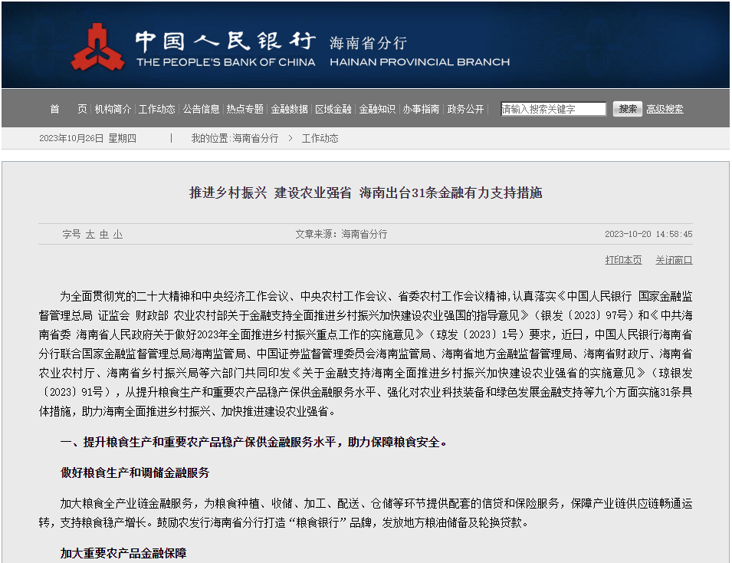Select the 热点专题 navigation item
Viewport: 732px width, 563px height.
[x=245, y=109]
